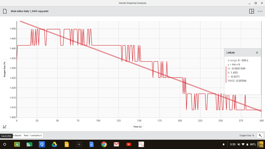Click the y = mx + b equation
The width and height of the screenshot is (265, 149).
(234, 65)
